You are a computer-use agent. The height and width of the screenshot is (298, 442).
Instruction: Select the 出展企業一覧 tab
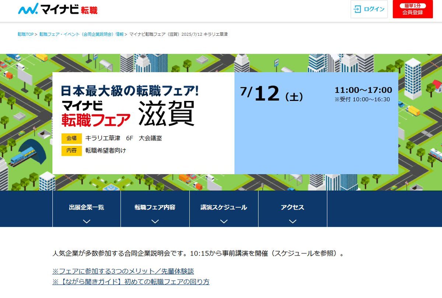[x=87, y=208]
